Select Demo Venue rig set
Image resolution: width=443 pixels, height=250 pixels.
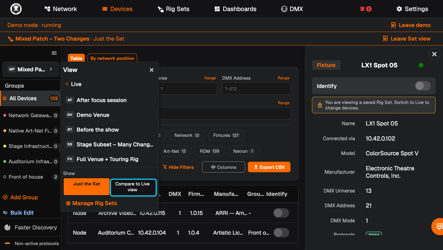(110, 115)
